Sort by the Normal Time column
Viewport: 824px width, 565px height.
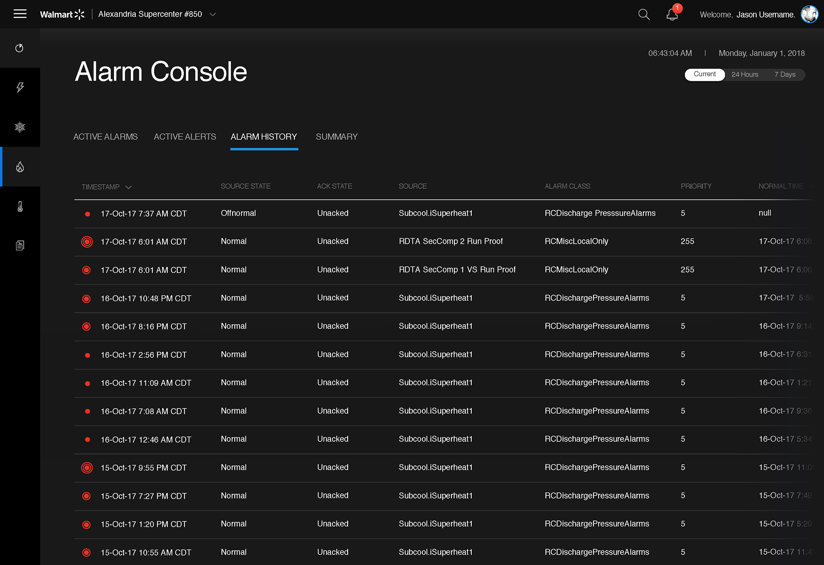point(781,186)
